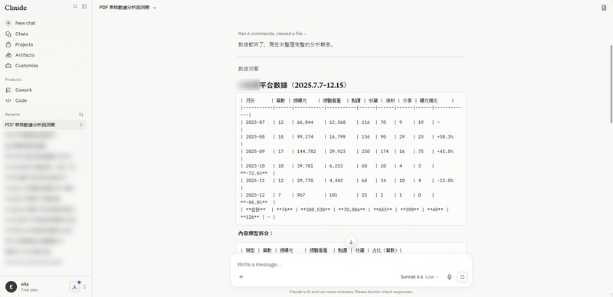
Task: Click the download app icon near profile
Action: point(74,286)
